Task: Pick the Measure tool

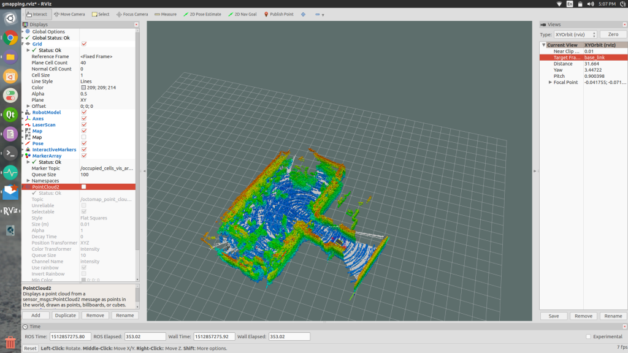Action: pyautogui.click(x=166, y=15)
